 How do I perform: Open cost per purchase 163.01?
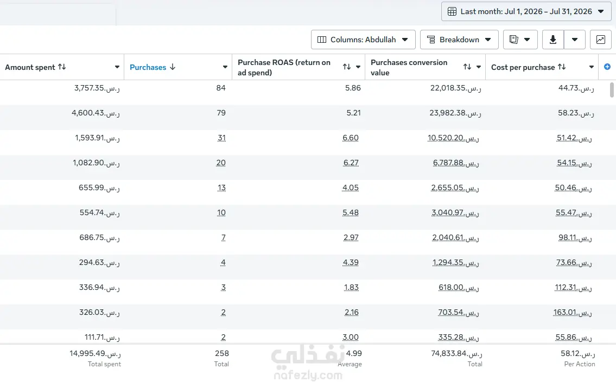pyautogui.click(x=573, y=313)
